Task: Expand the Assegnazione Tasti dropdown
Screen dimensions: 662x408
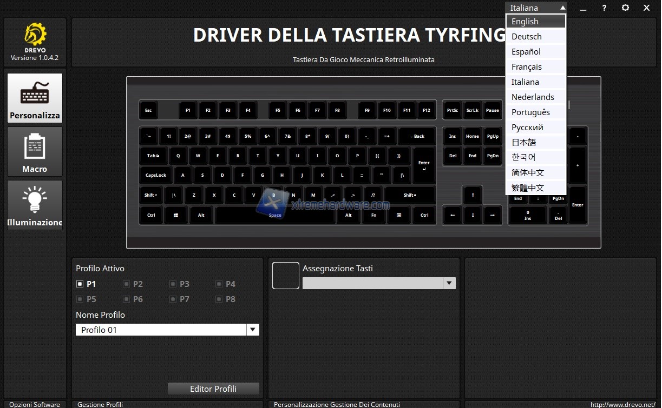Action: (x=449, y=283)
